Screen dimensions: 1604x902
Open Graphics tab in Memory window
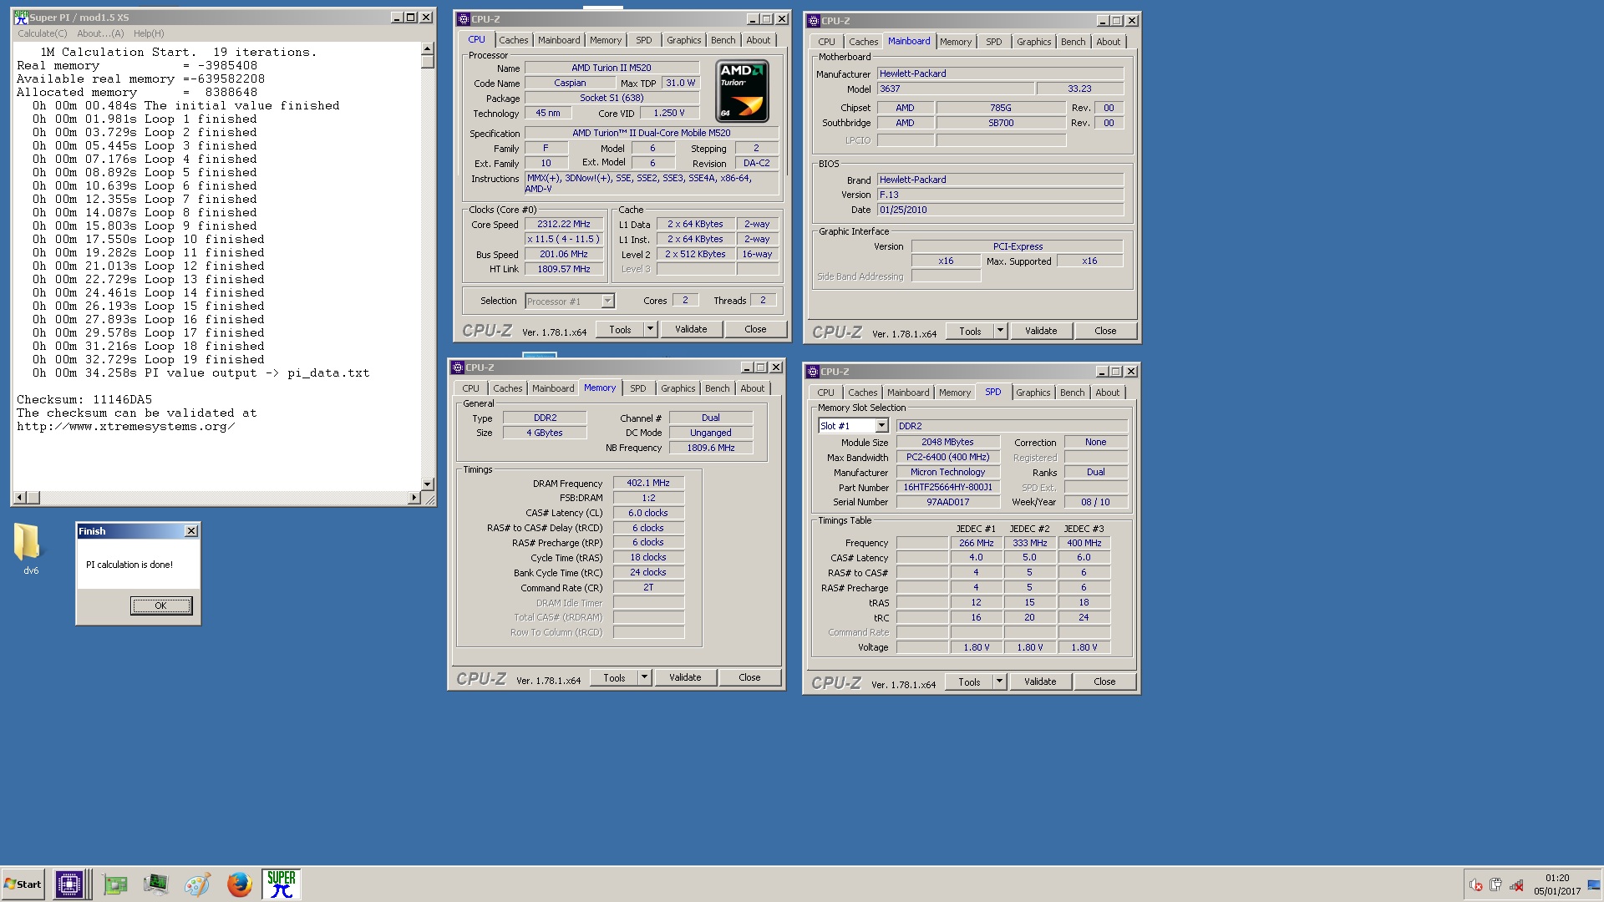click(x=678, y=388)
